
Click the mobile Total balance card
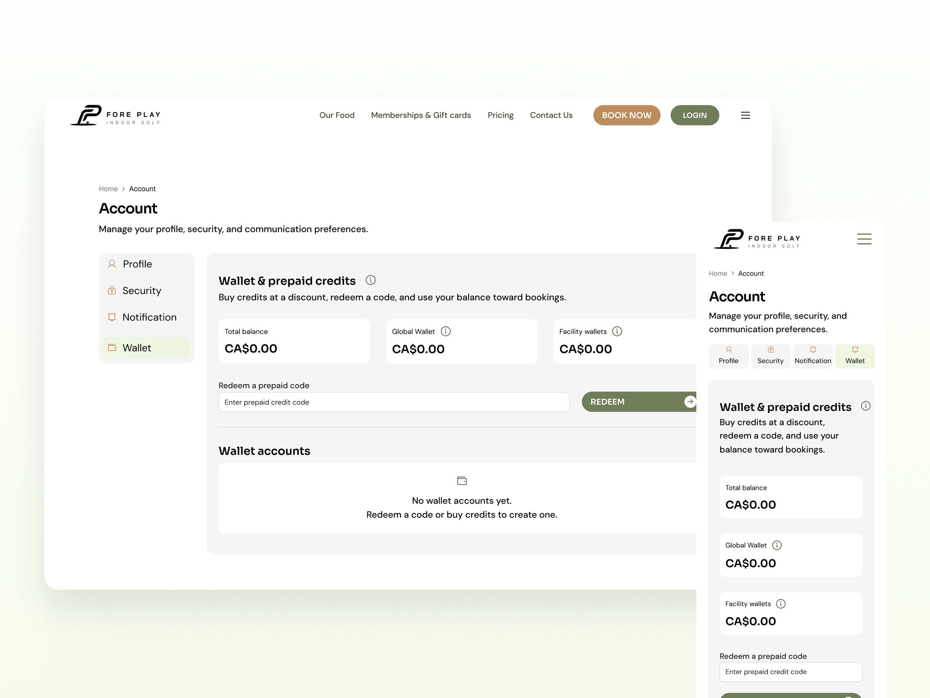[x=791, y=497]
